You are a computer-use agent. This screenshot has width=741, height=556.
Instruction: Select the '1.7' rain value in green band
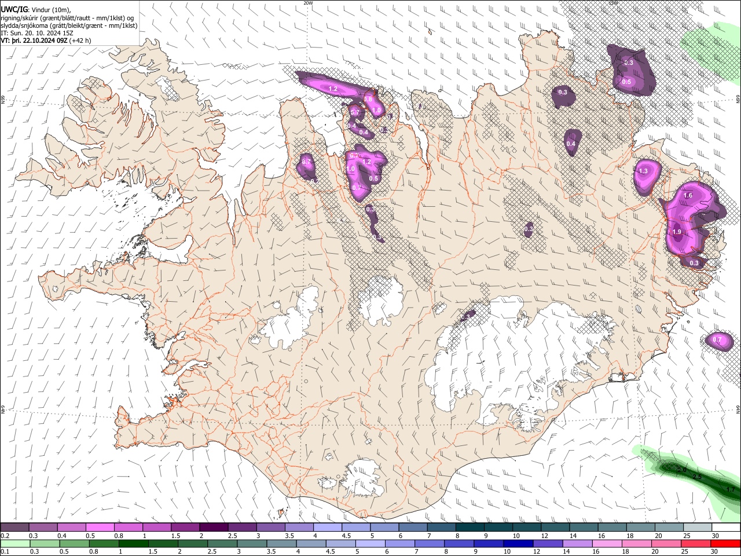pos(731,490)
